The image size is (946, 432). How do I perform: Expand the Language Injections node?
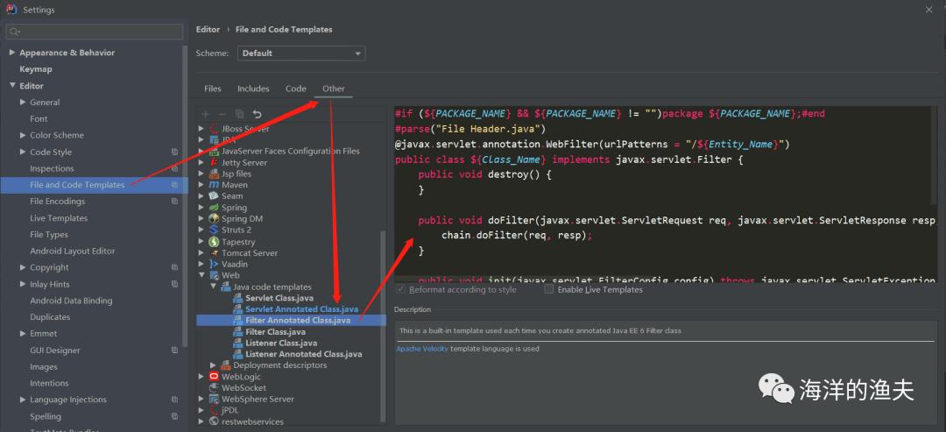(23, 400)
